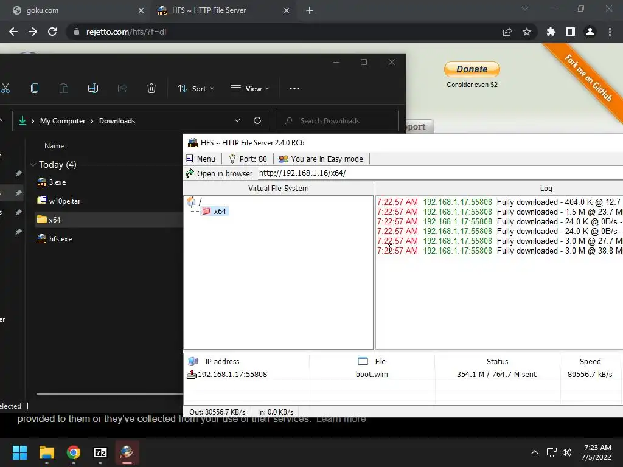Open 7-Zip from the taskbar
This screenshot has width=623, height=467.
point(100,452)
